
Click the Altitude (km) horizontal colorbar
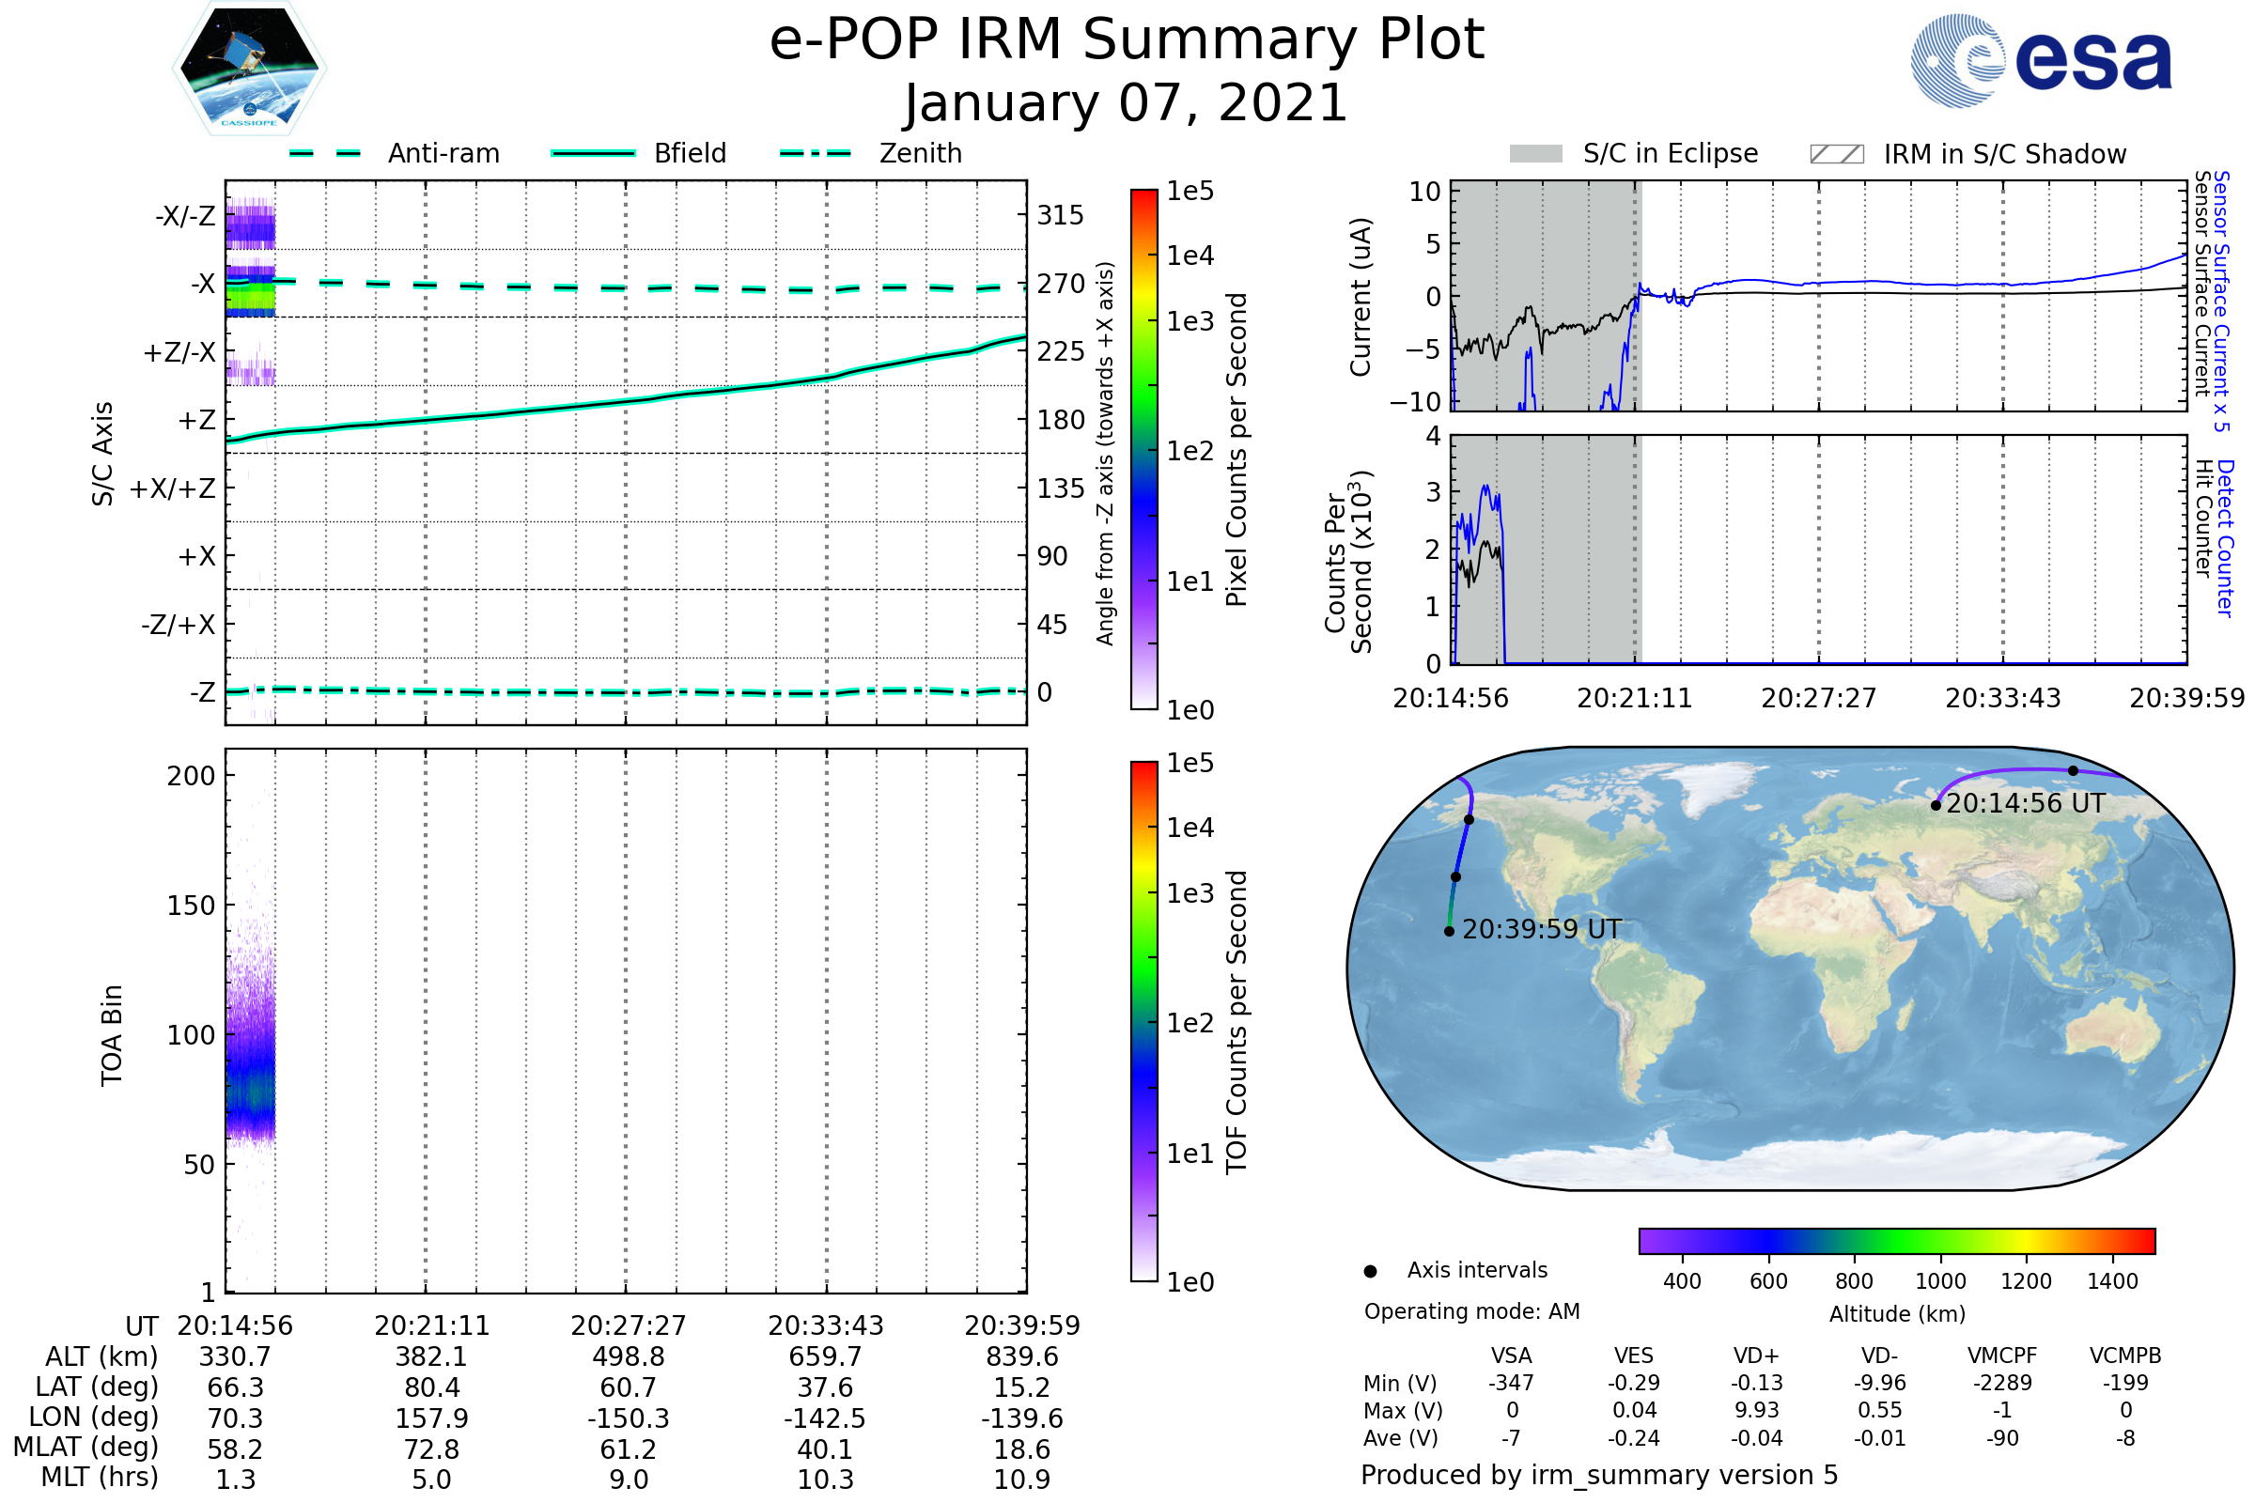(1896, 1240)
